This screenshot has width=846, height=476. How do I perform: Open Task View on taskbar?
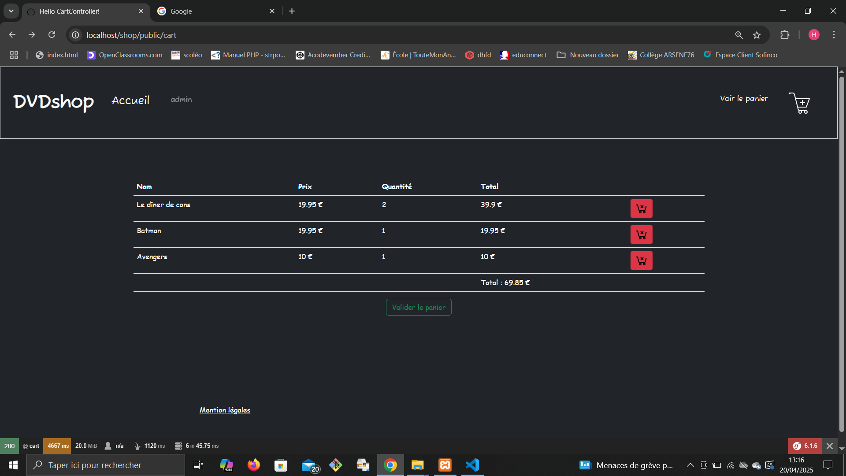[198, 465]
